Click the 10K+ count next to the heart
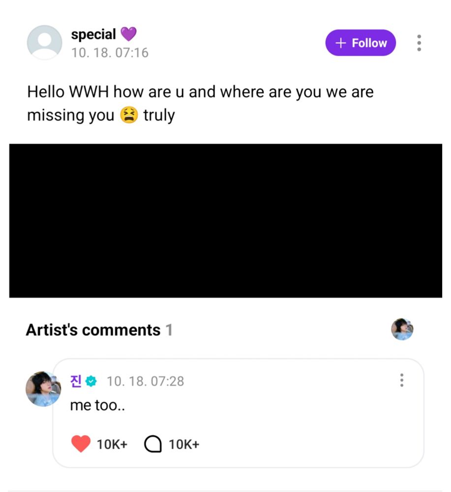 (x=112, y=444)
